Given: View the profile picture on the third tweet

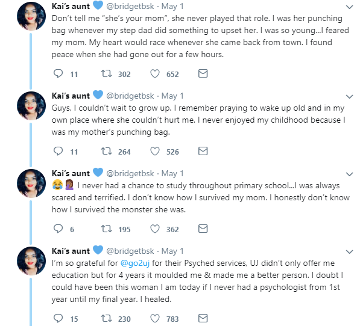Looking at the screenshot, I should pyautogui.click(x=31, y=183).
